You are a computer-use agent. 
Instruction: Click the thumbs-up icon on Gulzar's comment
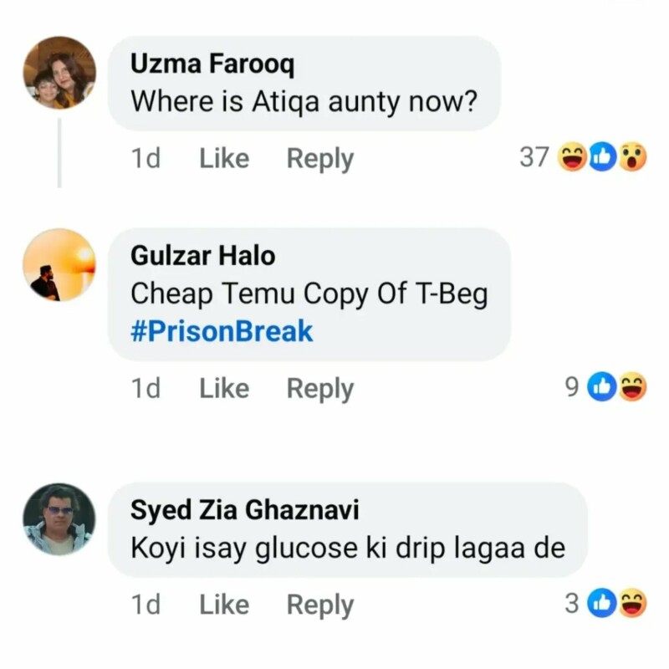pyautogui.click(x=603, y=386)
